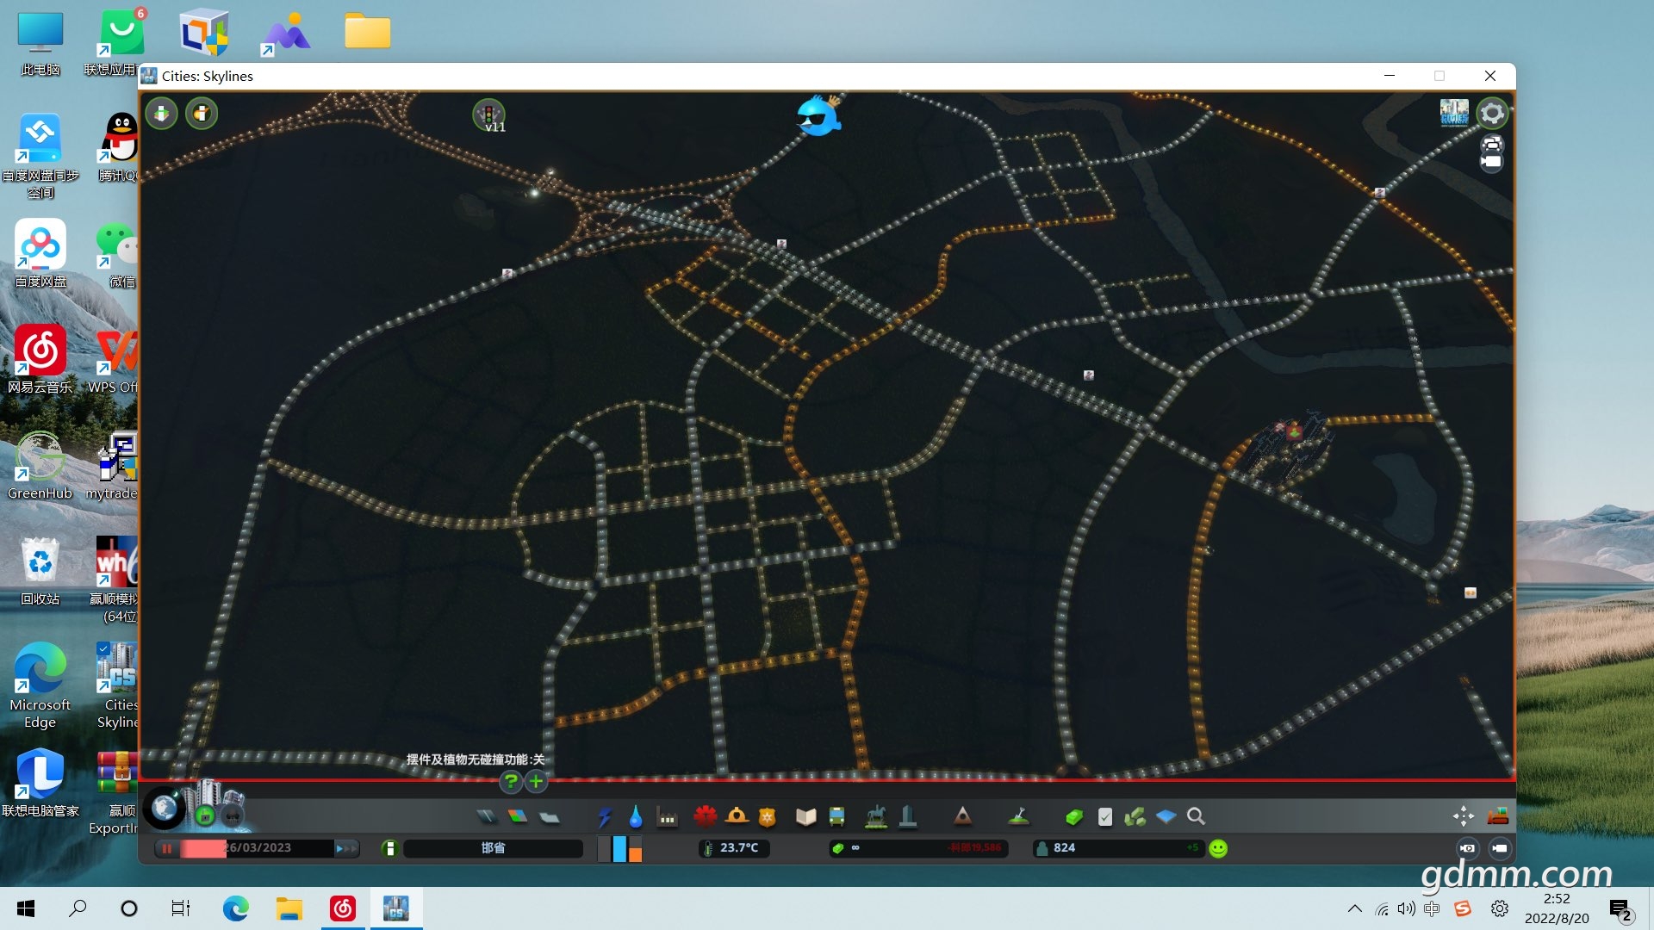Open the Electricity menu

(x=605, y=816)
